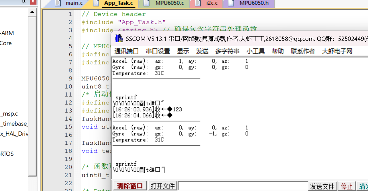Viewport: 368px width, 191px height.
Task: Click the project panel scroll-up arrow
Action: tap(32, 12)
